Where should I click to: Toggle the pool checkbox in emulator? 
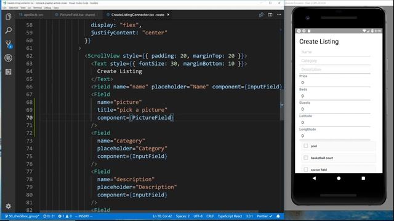tap(305, 146)
